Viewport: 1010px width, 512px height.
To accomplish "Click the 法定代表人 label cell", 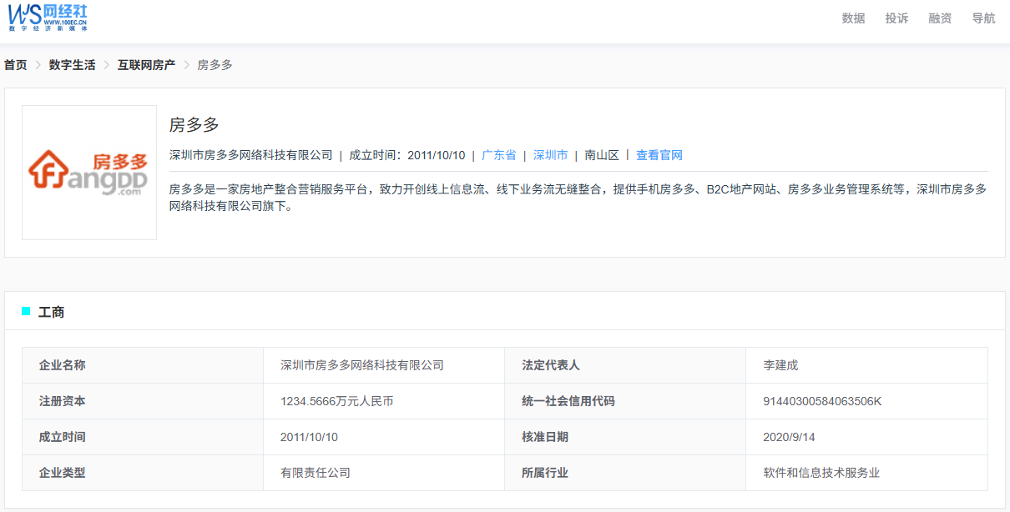I will click(x=625, y=365).
